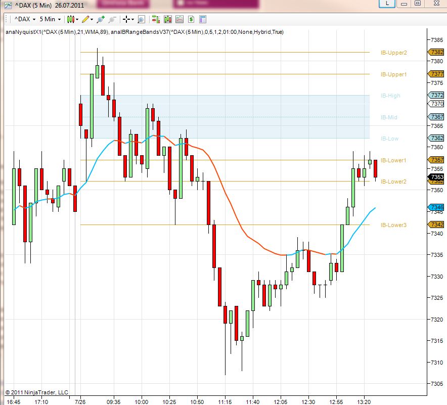Click the greyed zoom out magnifier icon

tap(112, 19)
